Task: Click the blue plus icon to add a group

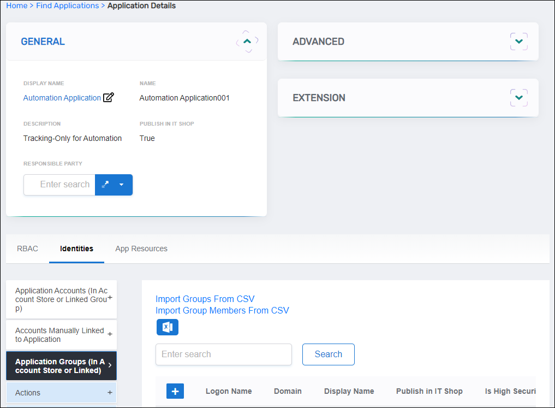Action: point(175,391)
